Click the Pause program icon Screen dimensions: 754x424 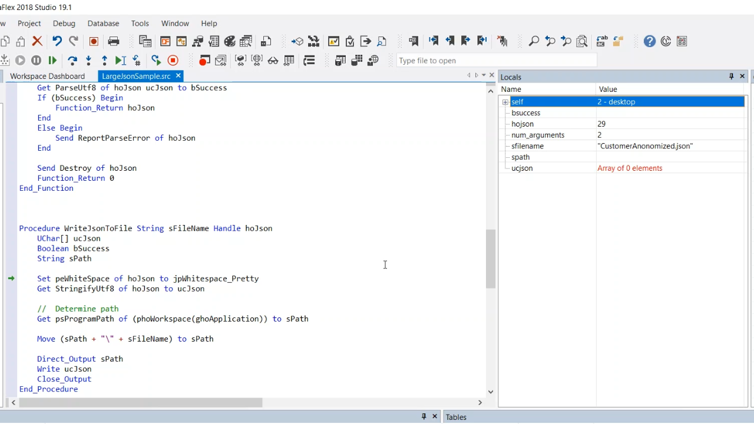tap(36, 60)
